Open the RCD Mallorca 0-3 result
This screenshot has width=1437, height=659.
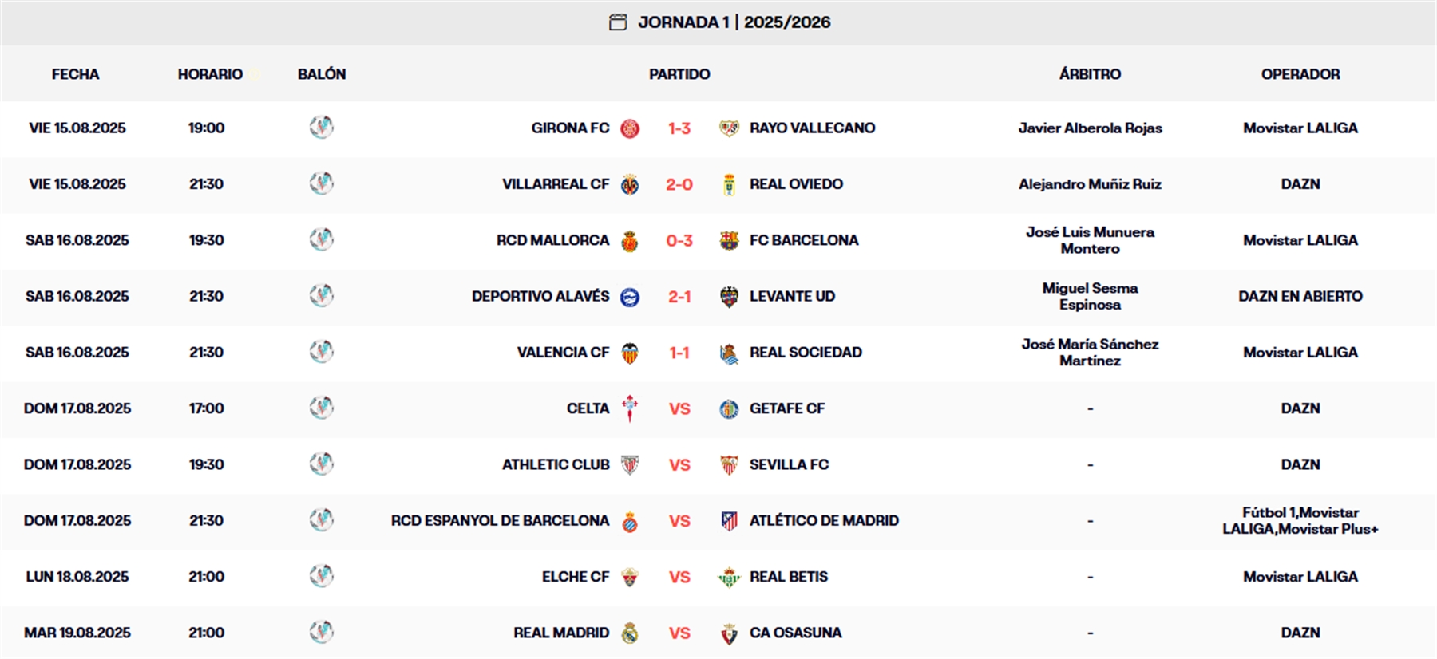click(680, 240)
